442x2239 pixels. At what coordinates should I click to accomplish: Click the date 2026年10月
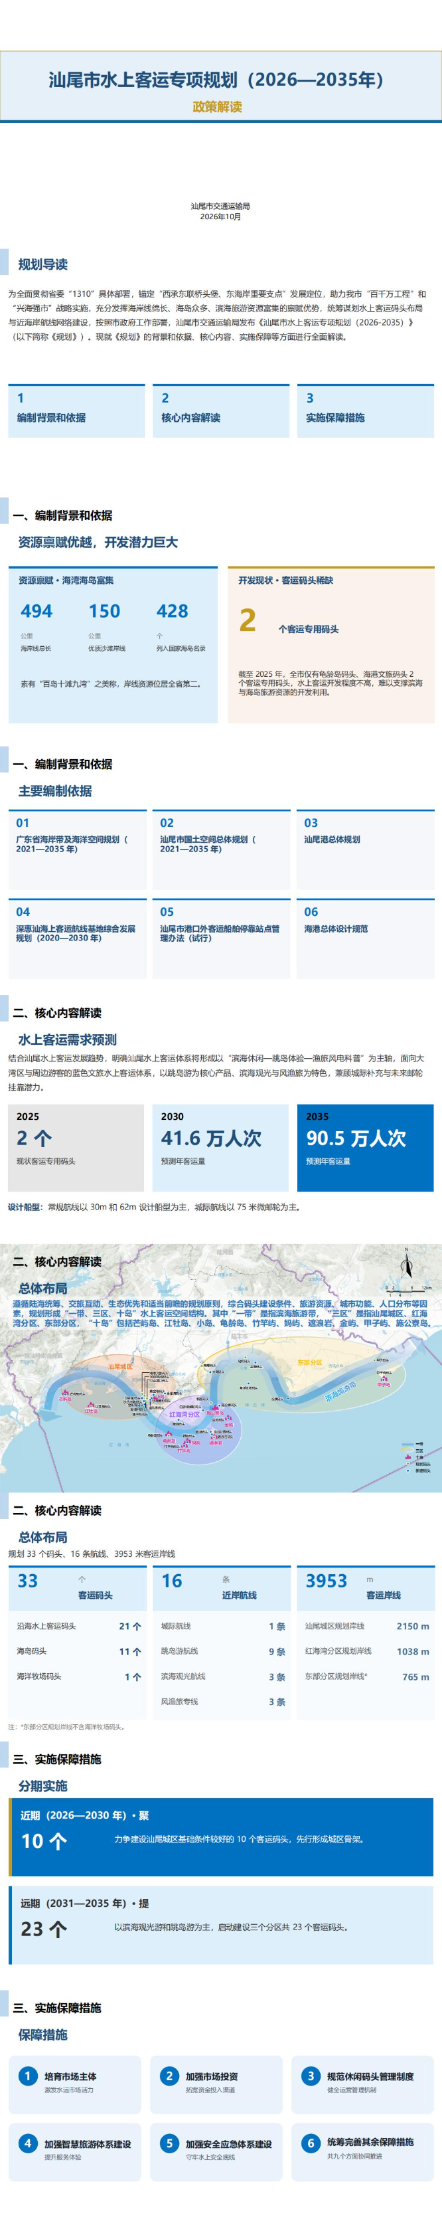(x=220, y=217)
